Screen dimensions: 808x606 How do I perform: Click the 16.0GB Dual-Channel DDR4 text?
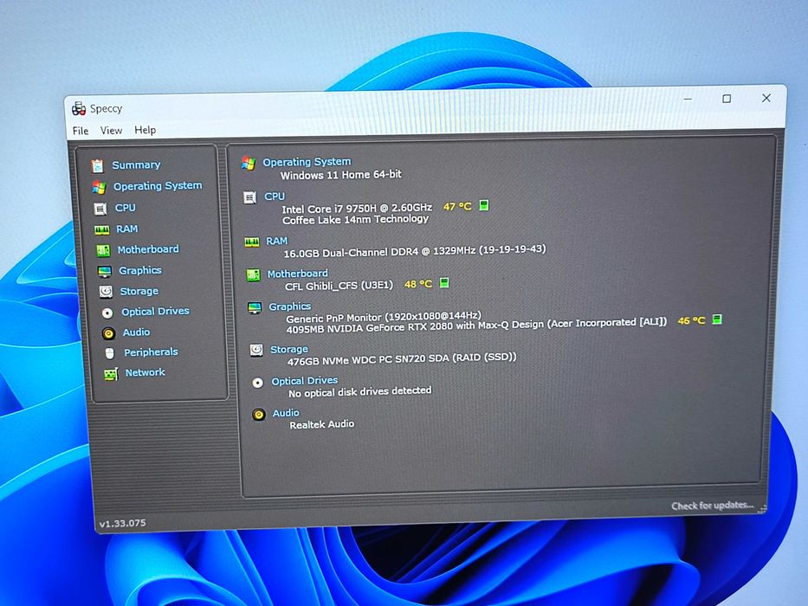pyautogui.click(x=414, y=251)
